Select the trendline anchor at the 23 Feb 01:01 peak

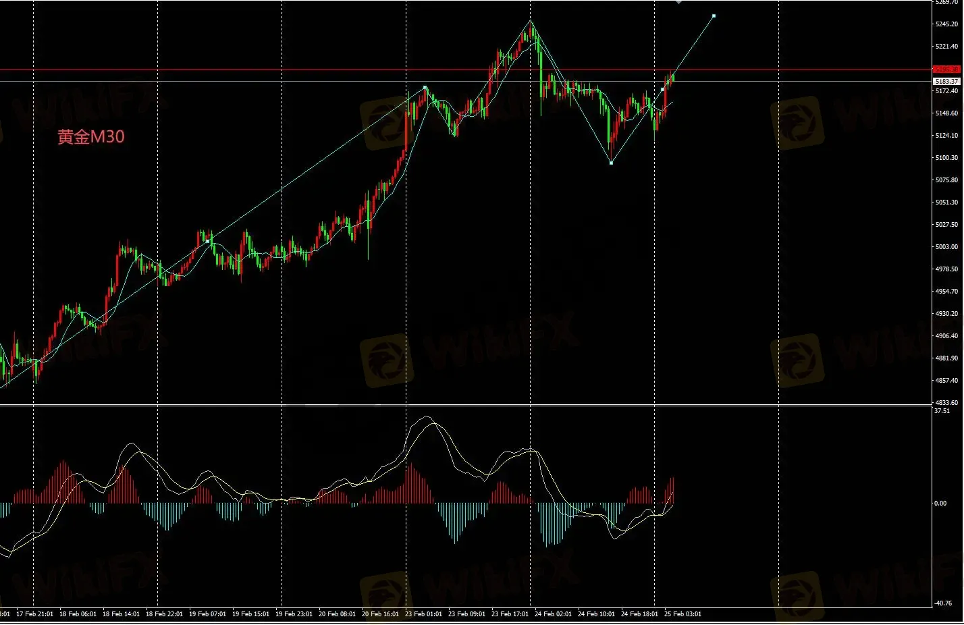(425, 88)
